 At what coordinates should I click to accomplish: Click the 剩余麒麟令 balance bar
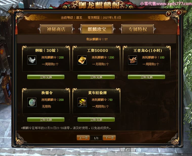coord(97,39)
